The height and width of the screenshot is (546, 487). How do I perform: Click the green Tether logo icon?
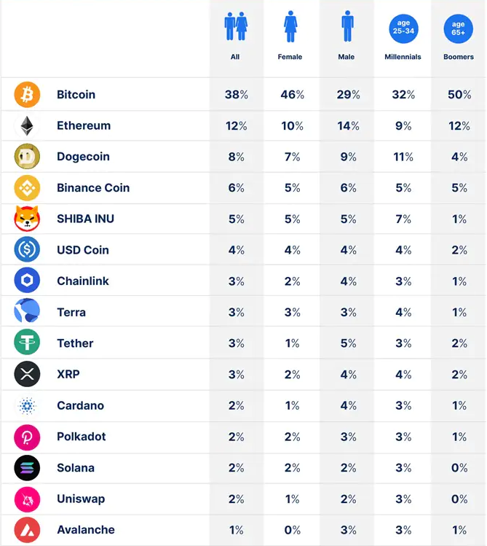click(x=27, y=343)
